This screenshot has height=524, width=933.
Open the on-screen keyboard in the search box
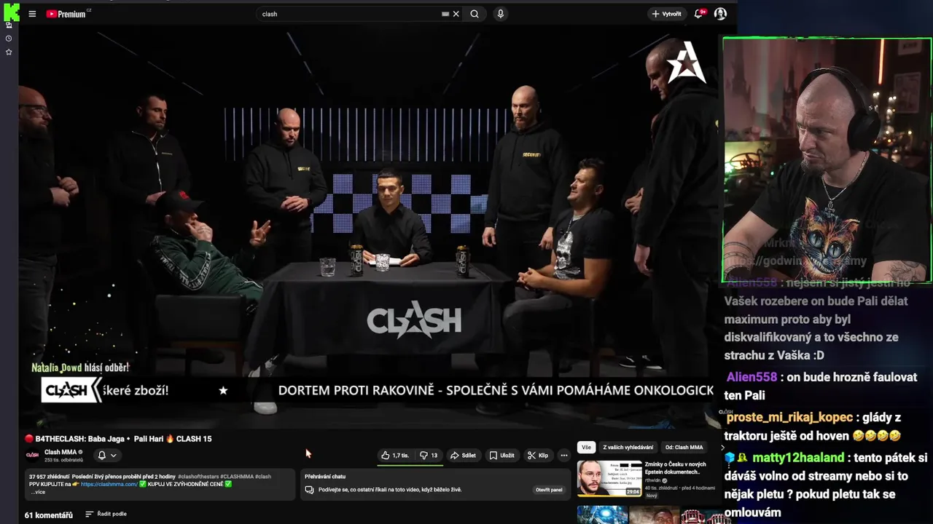coord(445,14)
